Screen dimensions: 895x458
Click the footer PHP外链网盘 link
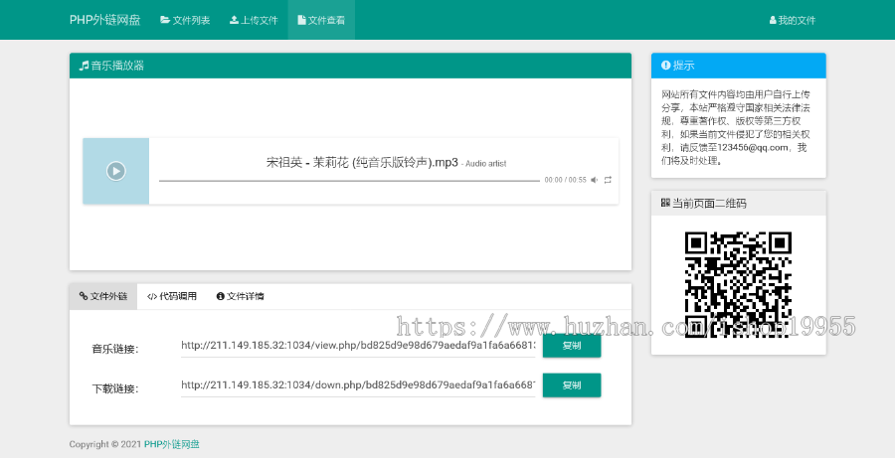point(172,444)
